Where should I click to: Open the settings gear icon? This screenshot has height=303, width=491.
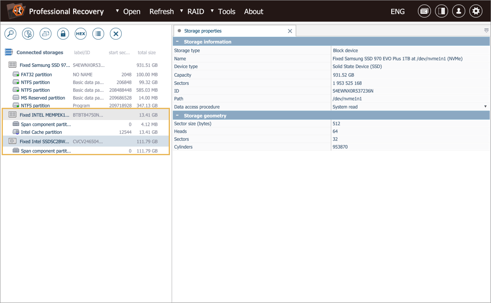click(475, 11)
